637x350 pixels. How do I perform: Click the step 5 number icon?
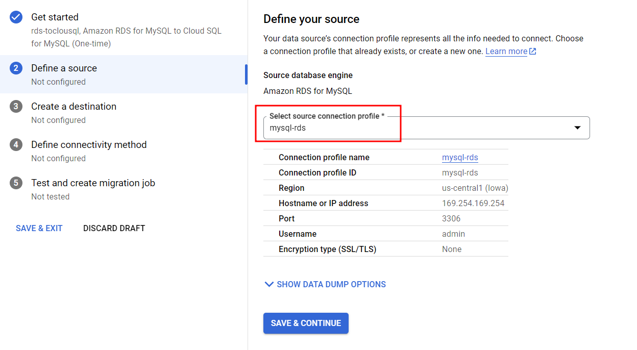[16, 183]
